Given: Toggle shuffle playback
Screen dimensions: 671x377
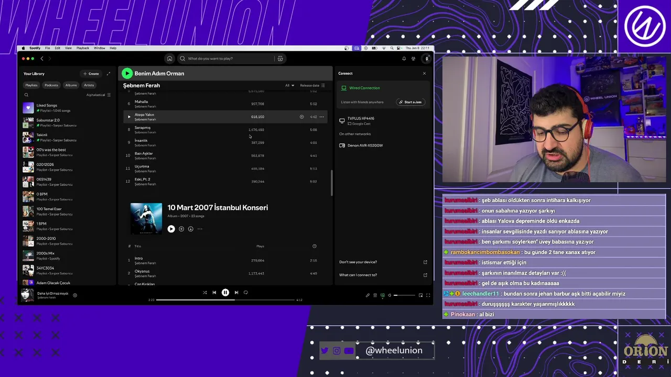Looking at the screenshot, I should click(204, 293).
